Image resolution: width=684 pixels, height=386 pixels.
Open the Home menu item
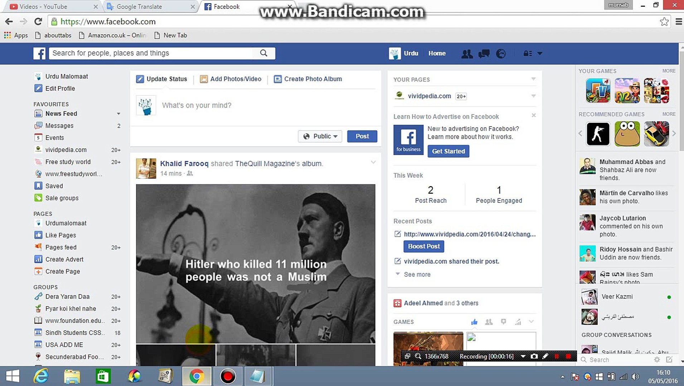point(437,53)
